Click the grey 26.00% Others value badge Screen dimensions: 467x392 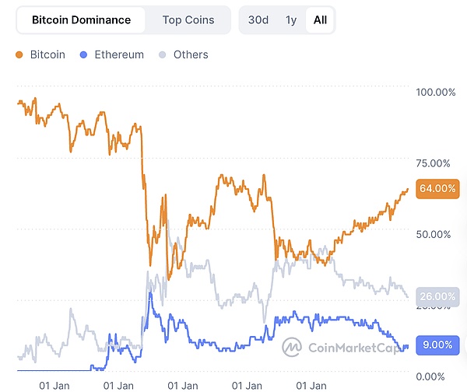coord(437,296)
